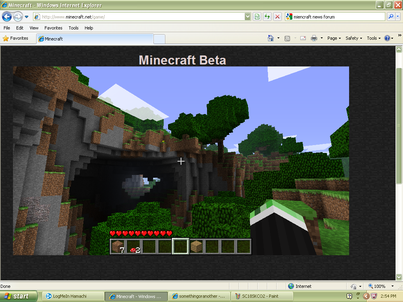Click the Compatibility View icon

point(257,17)
